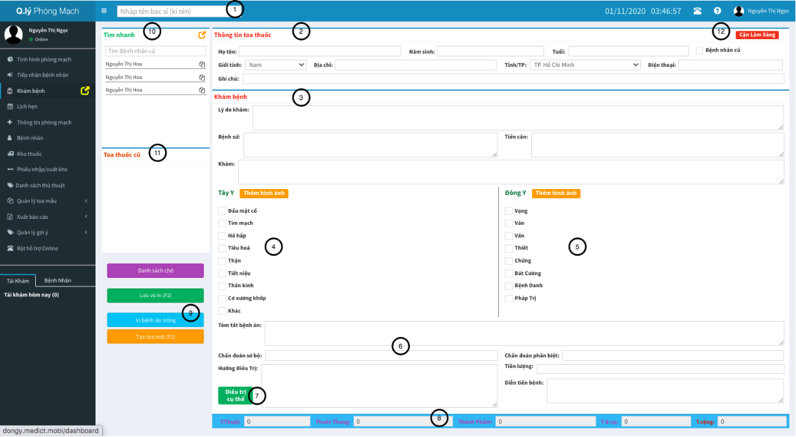Collapse the sidebar with hamburger icon

104,11
